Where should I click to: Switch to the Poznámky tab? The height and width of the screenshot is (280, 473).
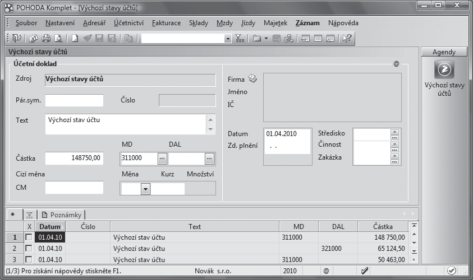pos(62,215)
